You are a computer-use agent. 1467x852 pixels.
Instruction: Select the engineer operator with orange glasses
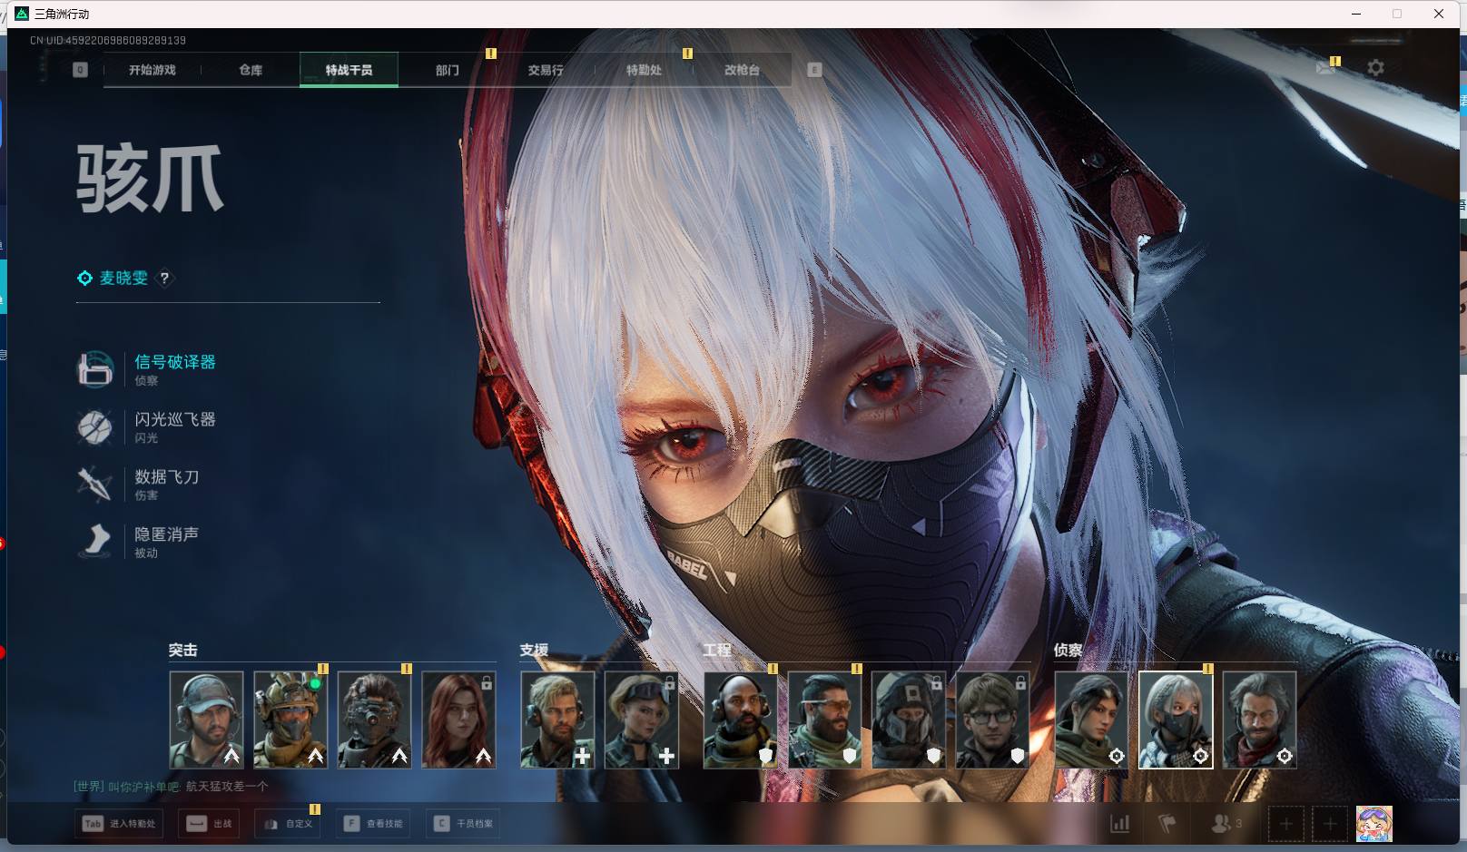pos(824,720)
